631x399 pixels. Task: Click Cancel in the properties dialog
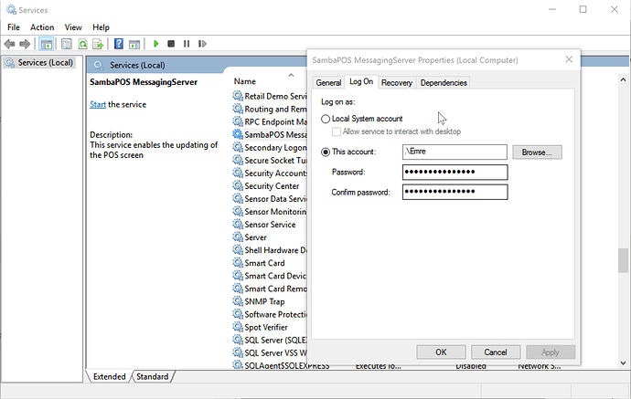pyautogui.click(x=496, y=352)
